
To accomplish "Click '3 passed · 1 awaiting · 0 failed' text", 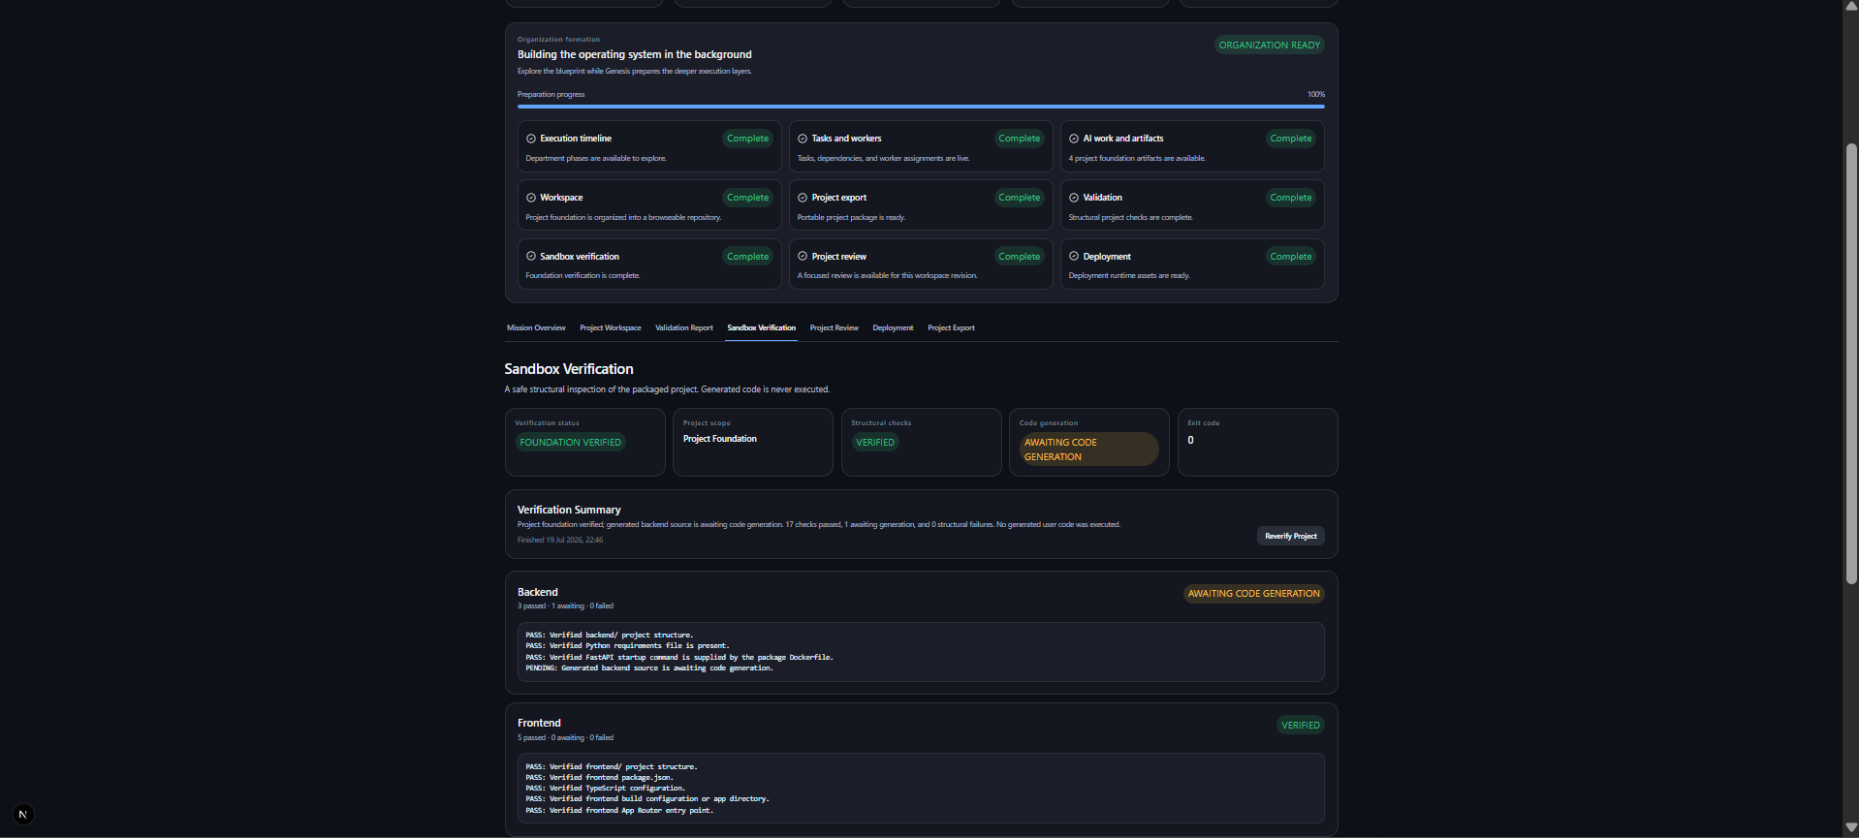I will pos(565,606).
